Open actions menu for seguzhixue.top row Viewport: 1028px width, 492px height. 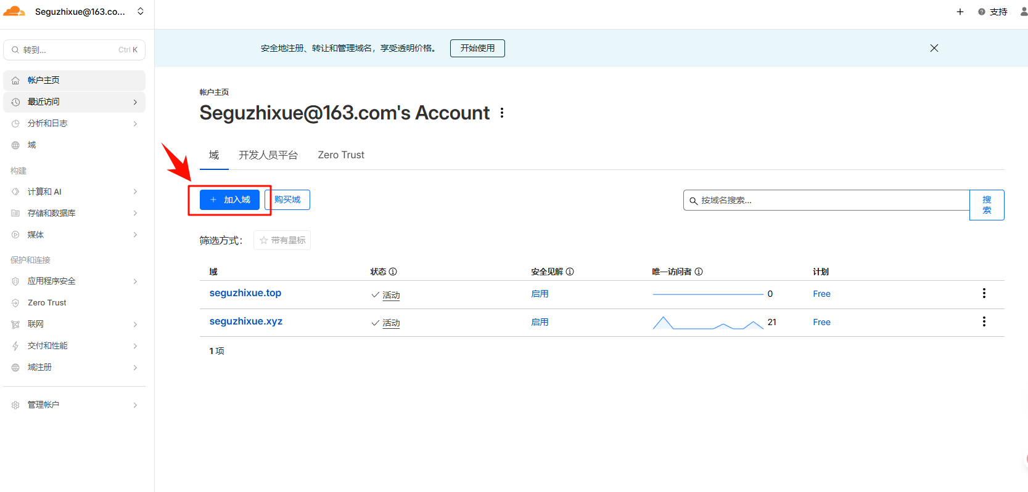(x=984, y=293)
